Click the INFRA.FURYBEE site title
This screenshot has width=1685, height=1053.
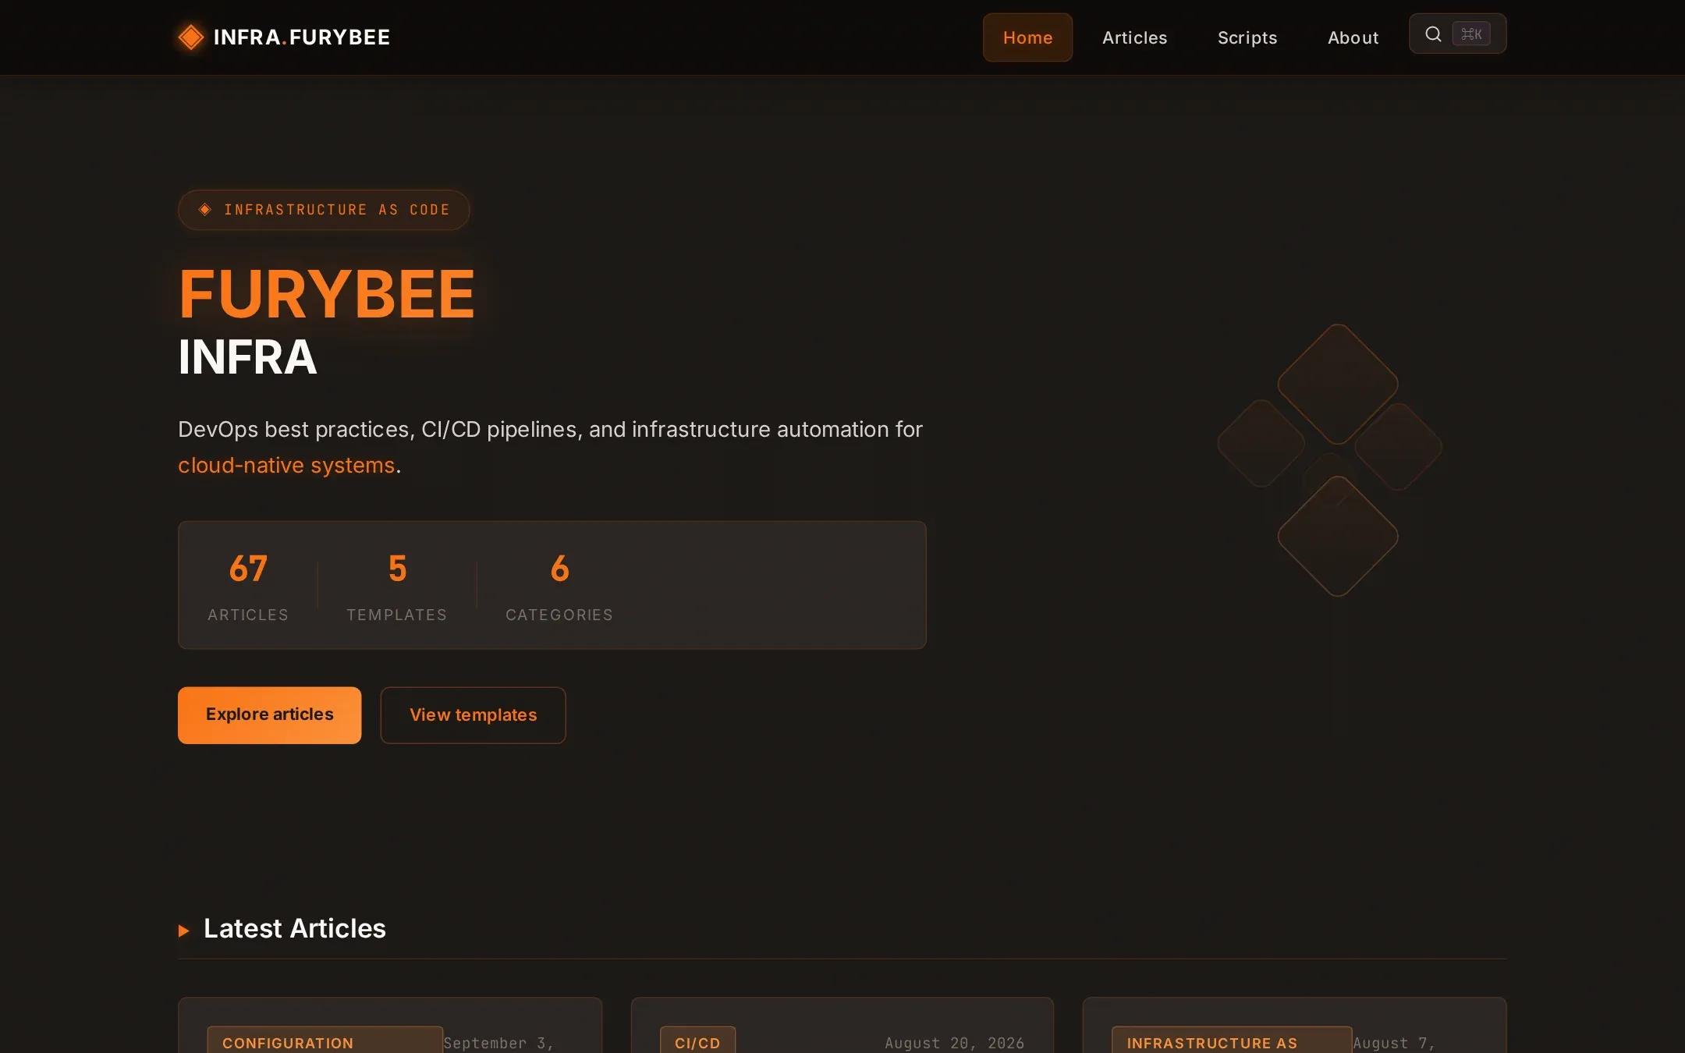(x=301, y=37)
